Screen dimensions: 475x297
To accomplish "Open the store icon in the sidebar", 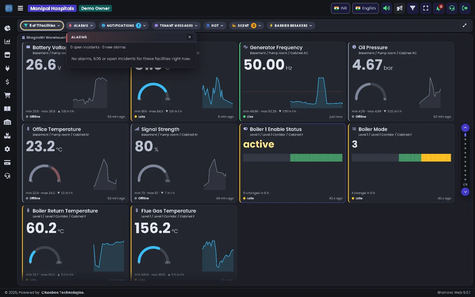I will click(x=7, y=55).
